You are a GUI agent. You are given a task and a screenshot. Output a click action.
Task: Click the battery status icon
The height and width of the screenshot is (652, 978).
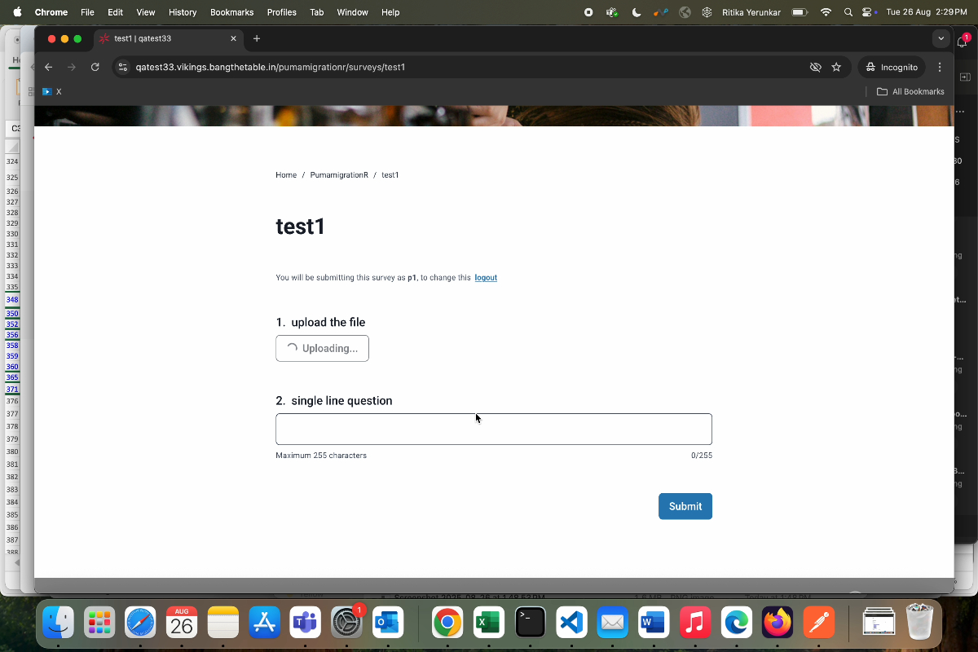(x=800, y=12)
